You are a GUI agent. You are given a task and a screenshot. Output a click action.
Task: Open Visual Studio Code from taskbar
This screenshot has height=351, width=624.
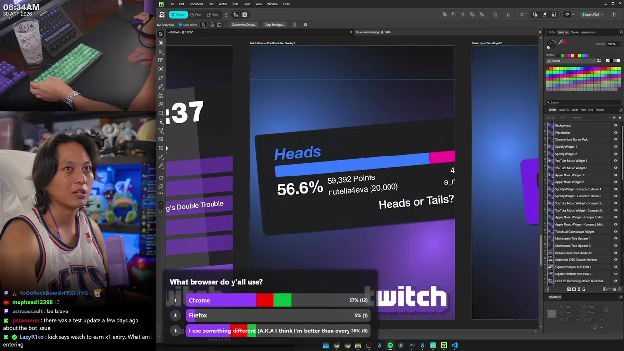pos(454,345)
